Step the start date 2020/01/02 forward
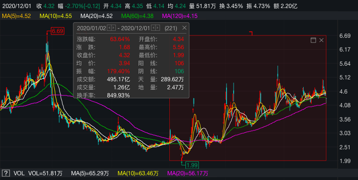This screenshot has width=358, height=180. pyautogui.click(x=114, y=28)
